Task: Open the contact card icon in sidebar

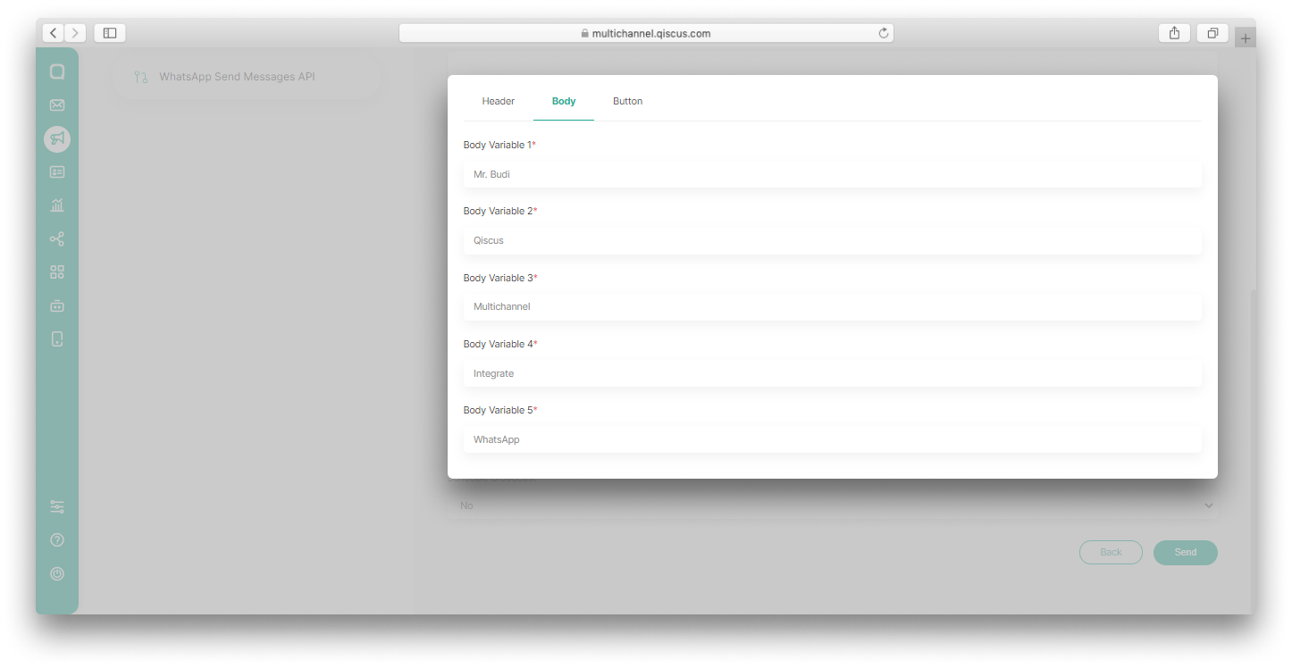Action: 57,171
